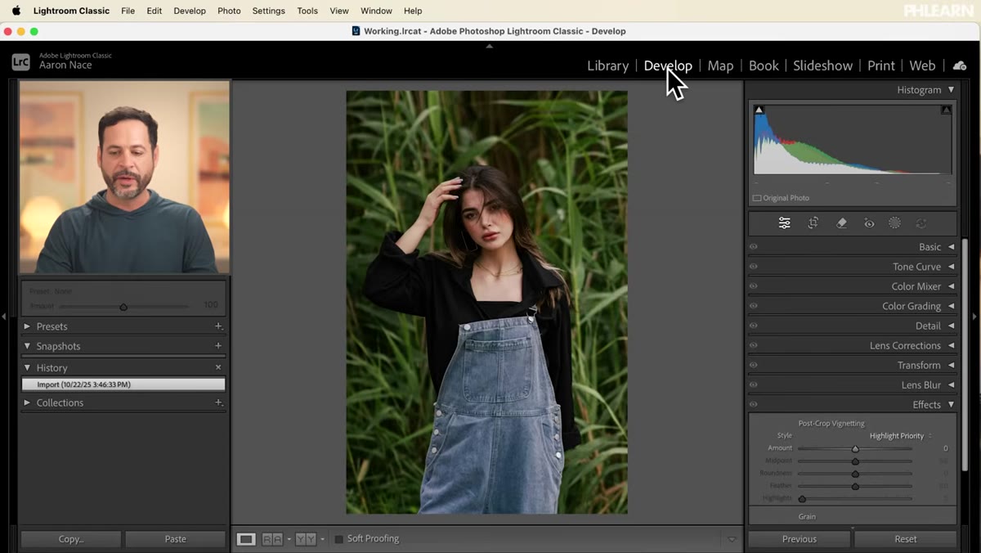Click the Paste button
This screenshot has width=981, height=553.
[x=175, y=539]
